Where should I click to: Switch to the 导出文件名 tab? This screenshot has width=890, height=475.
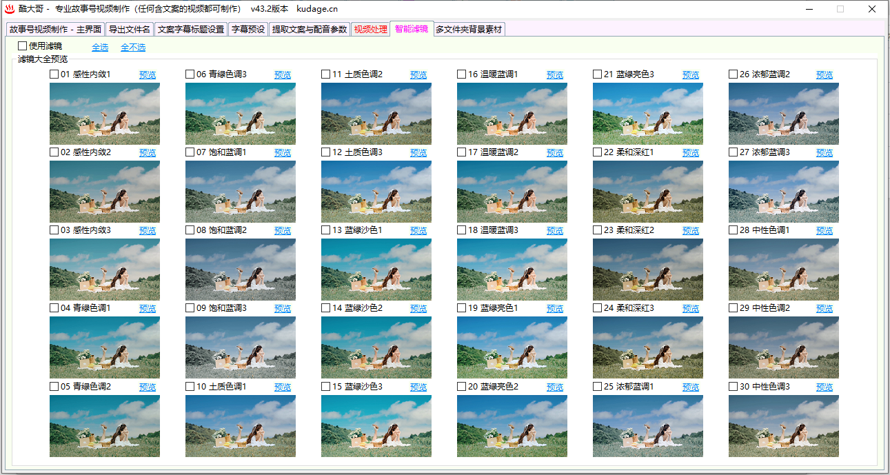129,30
